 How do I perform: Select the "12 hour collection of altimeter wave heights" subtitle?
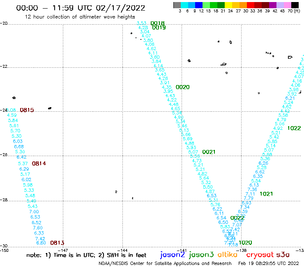(x=80, y=17)
